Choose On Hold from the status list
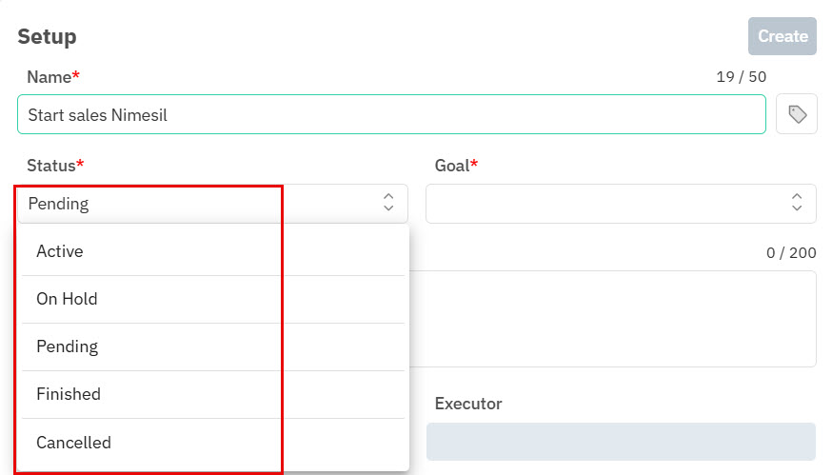832x475 pixels. [x=213, y=299]
